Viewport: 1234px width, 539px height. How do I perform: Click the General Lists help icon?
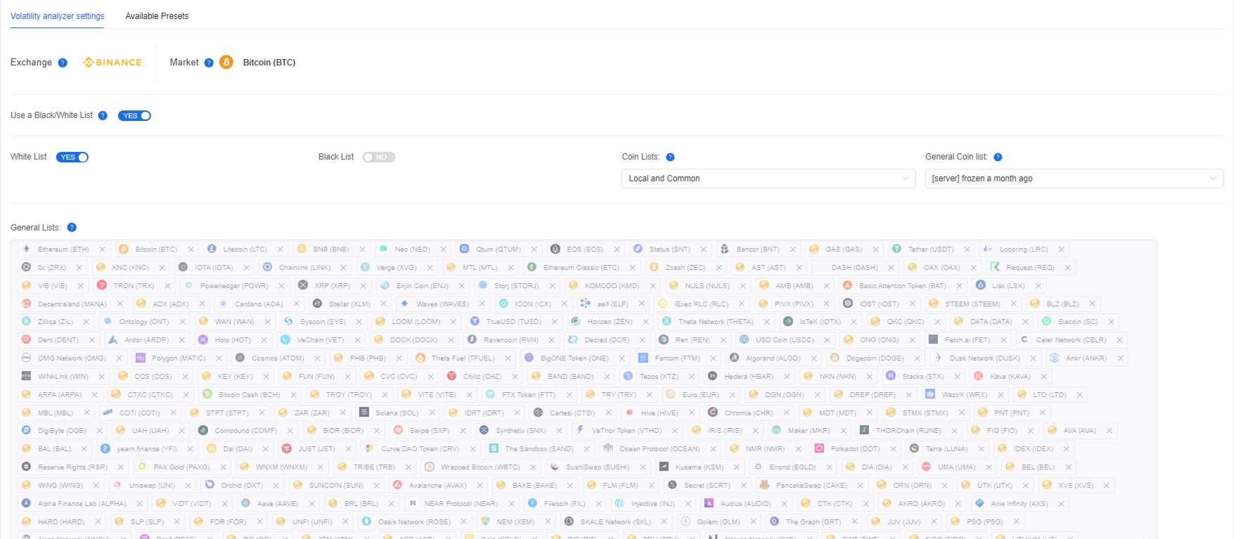(x=72, y=228)
